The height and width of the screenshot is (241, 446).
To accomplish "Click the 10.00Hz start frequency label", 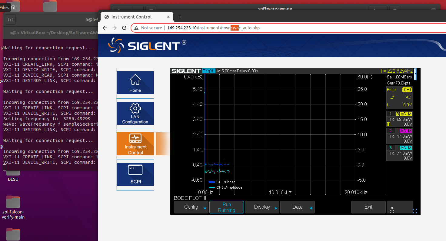I will pos(204,192).
